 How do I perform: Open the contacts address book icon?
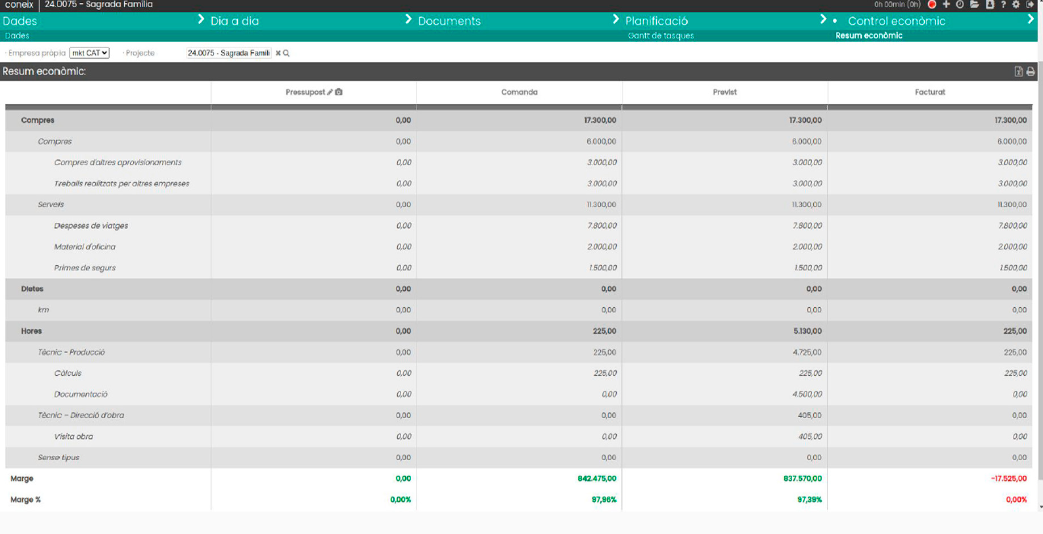[990, 5]
